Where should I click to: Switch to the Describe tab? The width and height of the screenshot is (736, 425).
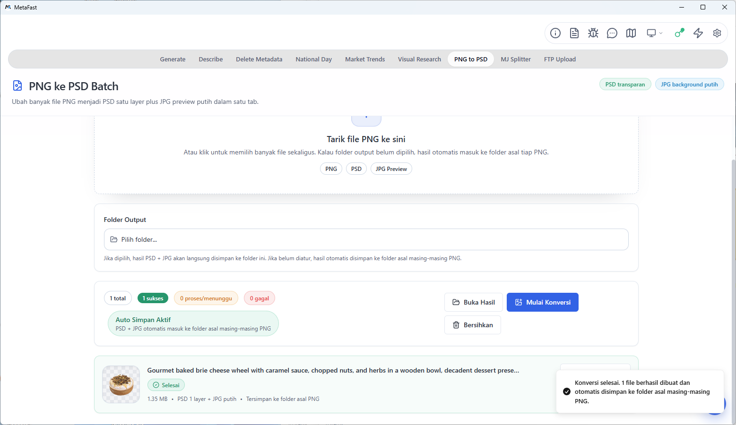(x=211, y=59)
